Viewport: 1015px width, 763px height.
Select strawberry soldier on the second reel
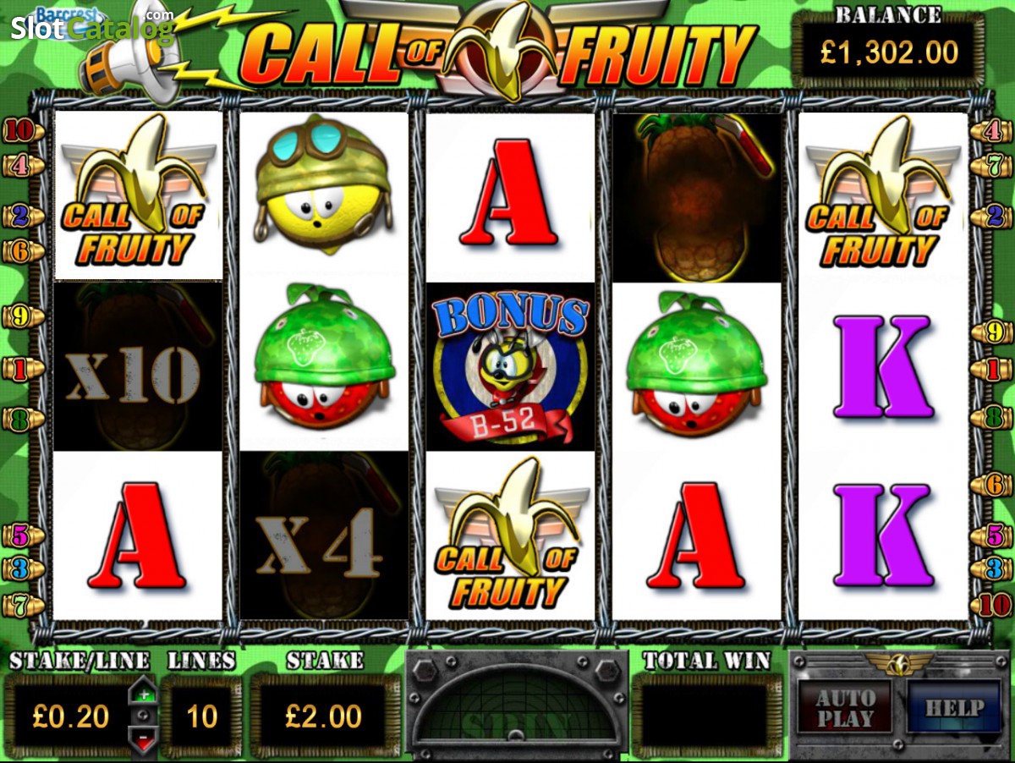[x=324, y=366]
